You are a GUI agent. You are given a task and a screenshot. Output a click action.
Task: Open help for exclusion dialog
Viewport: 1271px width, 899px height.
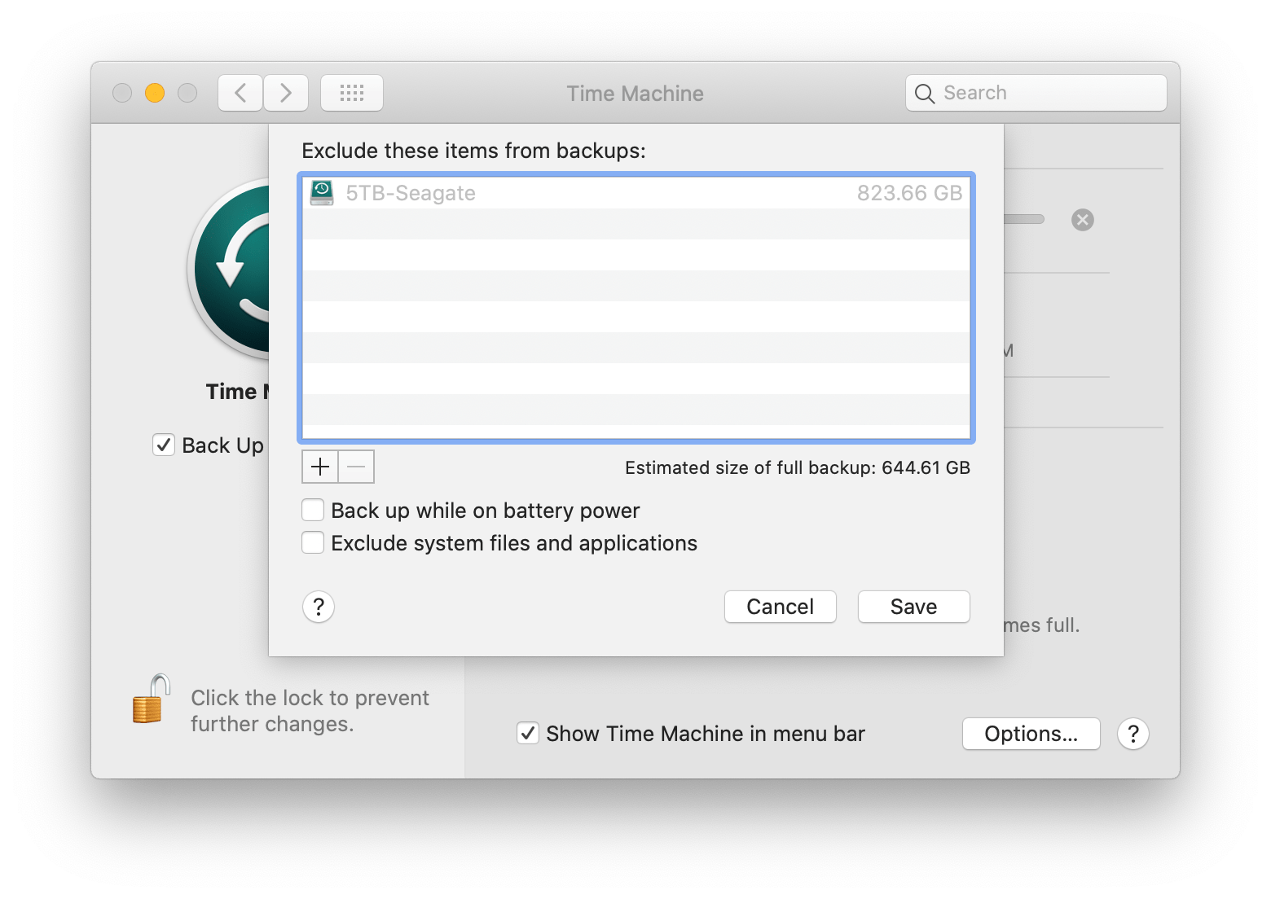319,607
